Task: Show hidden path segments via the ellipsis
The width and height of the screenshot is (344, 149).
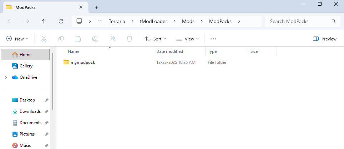Action: tap(100, 21)
